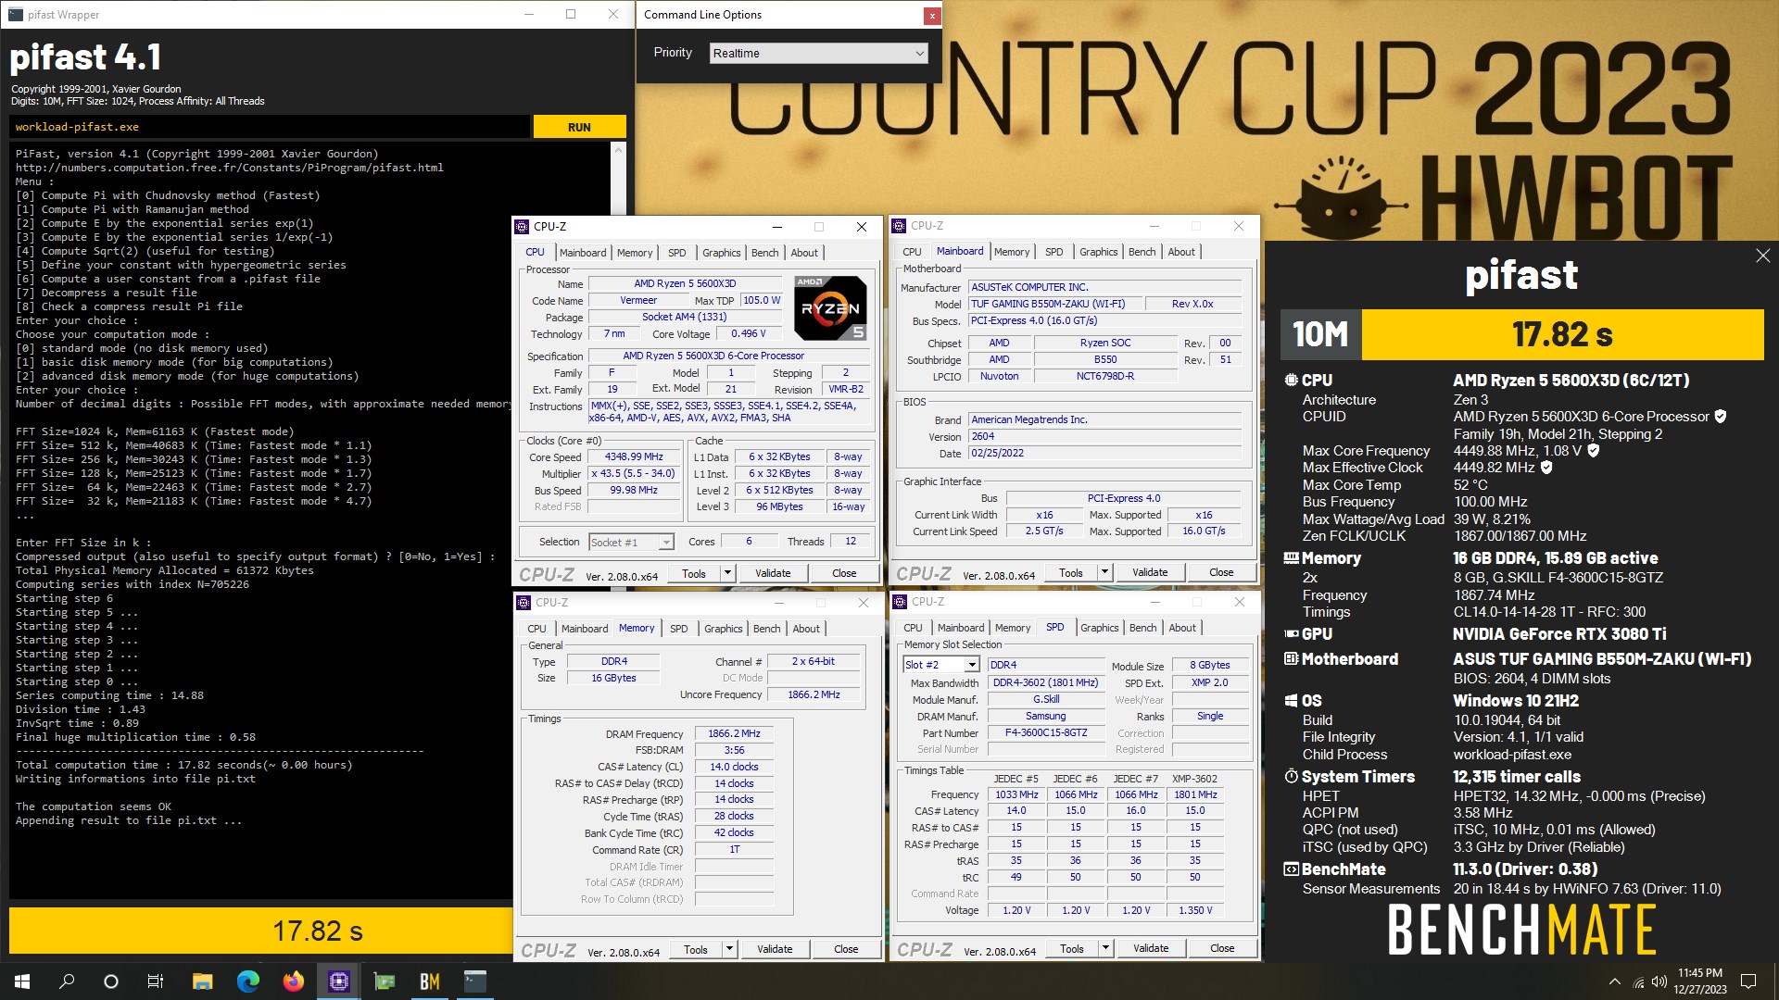Click the SPD Ext. value XMP 2.0
The height and width of the screenshot is (1000, 1779).
[1209, 682]
